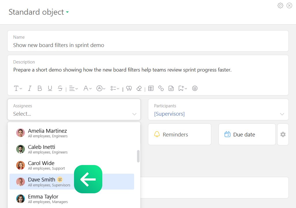Open the Reminders button
Screen dimensions: 296x208
(180, 134)
